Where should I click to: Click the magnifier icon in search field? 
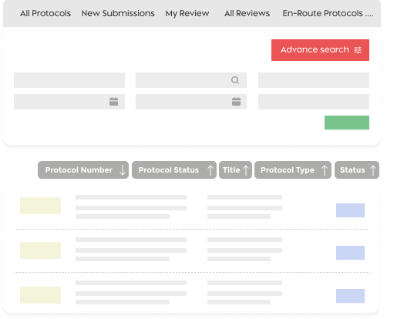tap(235, 80)
